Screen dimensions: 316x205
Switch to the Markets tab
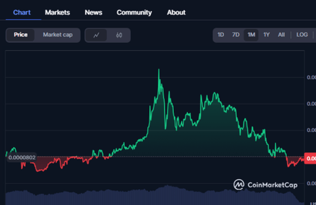(x=57, y=13)
